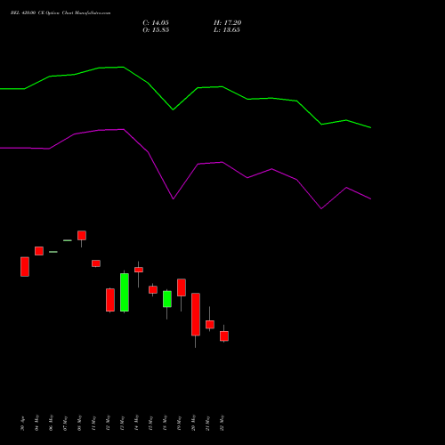The image size is (445, 445).
Task: Select the close price value C: 14.05
Action: coord(156,23)
